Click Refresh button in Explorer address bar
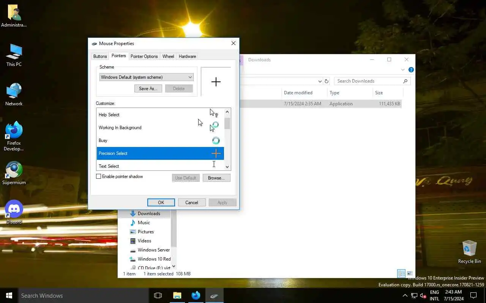 pyautogui.click(x=326, y=81)
